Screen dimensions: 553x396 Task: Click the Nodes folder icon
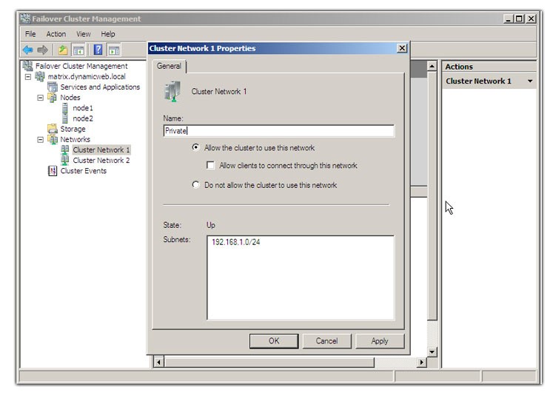tap(53, 97)
